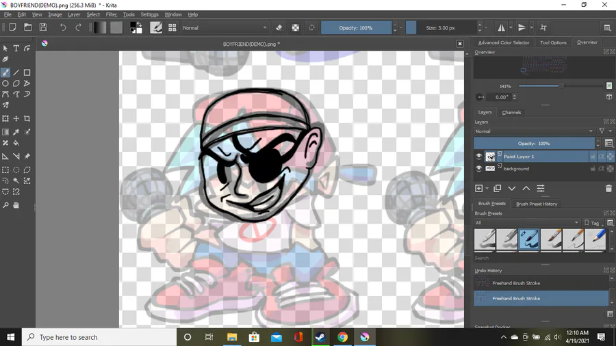Screen dimensions: 616x346
Task: Select the Fill bucket tool
Action: coord(16,143)
